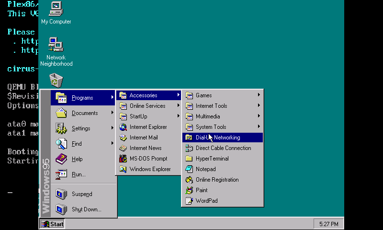
Task: Choose Shut Down... label in Start menu
Action: (x=87, y=209)
